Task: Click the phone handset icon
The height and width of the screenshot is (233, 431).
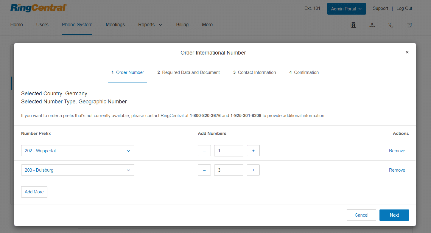Action: [x=391, y=25]
